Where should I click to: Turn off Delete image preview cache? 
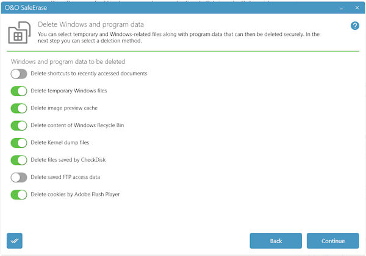click(x=19, y=108)
